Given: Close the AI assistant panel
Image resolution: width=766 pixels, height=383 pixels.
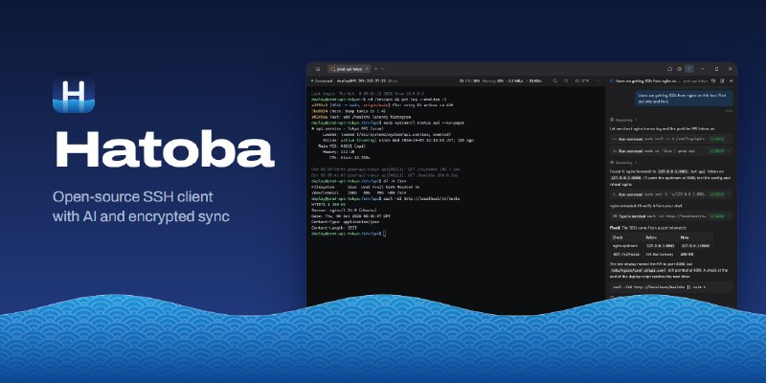Looking at the screenshot, I should [x=731, y=80].
